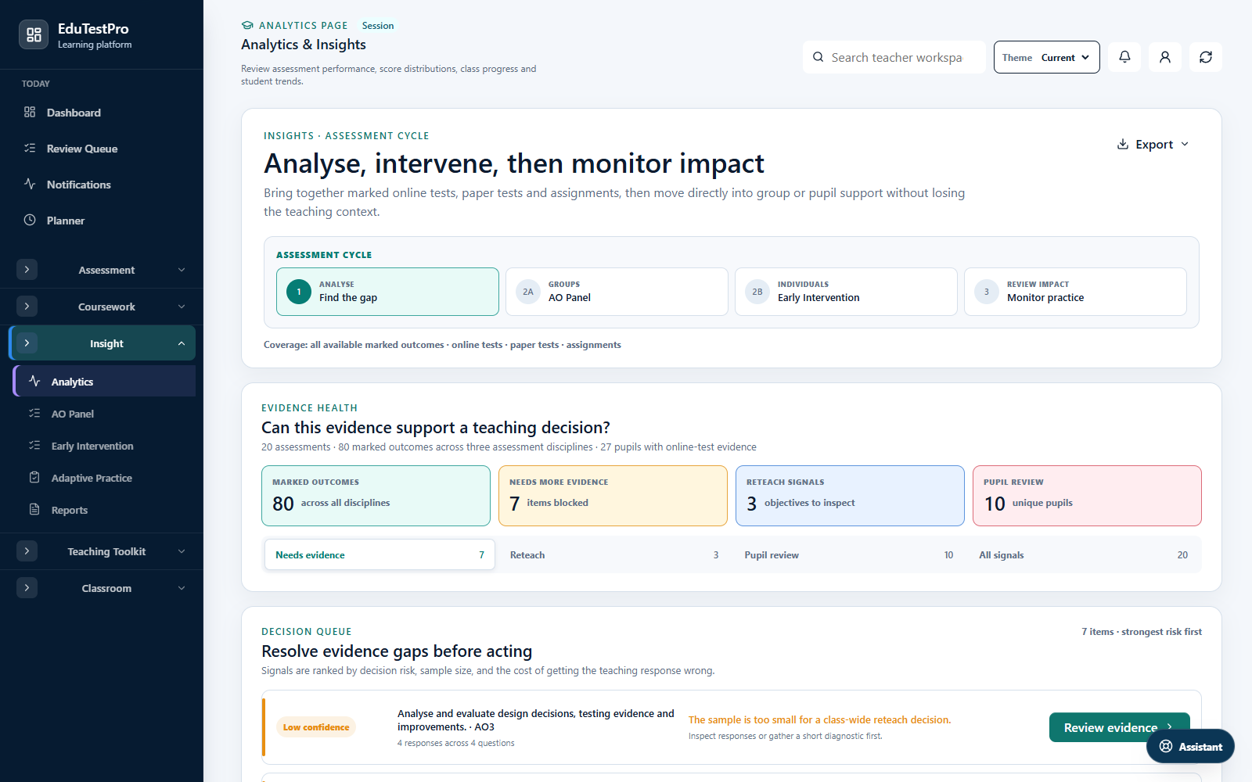This screenshot has width=1252, height=782.
Task: Collapse the Insight menu chevron
Action: coord(182,343)
